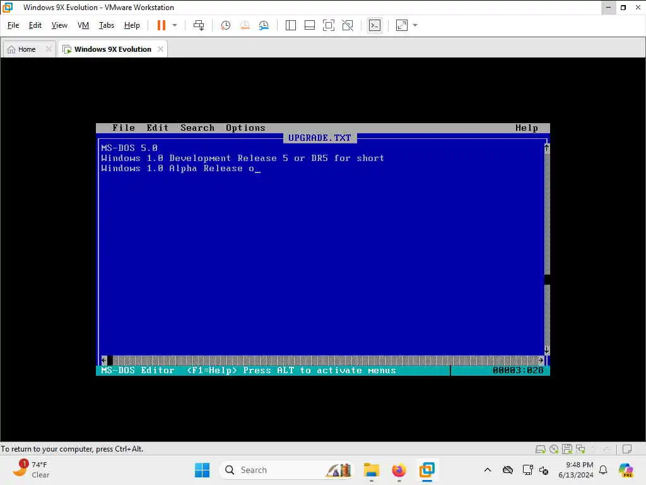Click the network tray icon
Viewport: 646px width, 485px height.
[527, 470]
